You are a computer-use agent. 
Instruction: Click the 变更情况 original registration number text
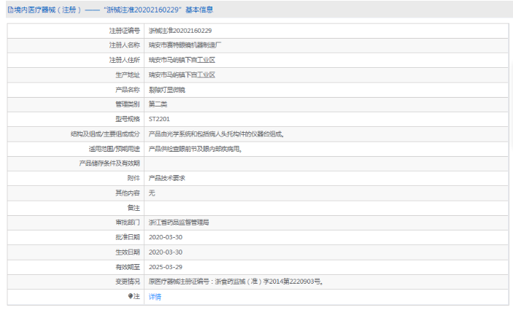[x=235, y=281]
